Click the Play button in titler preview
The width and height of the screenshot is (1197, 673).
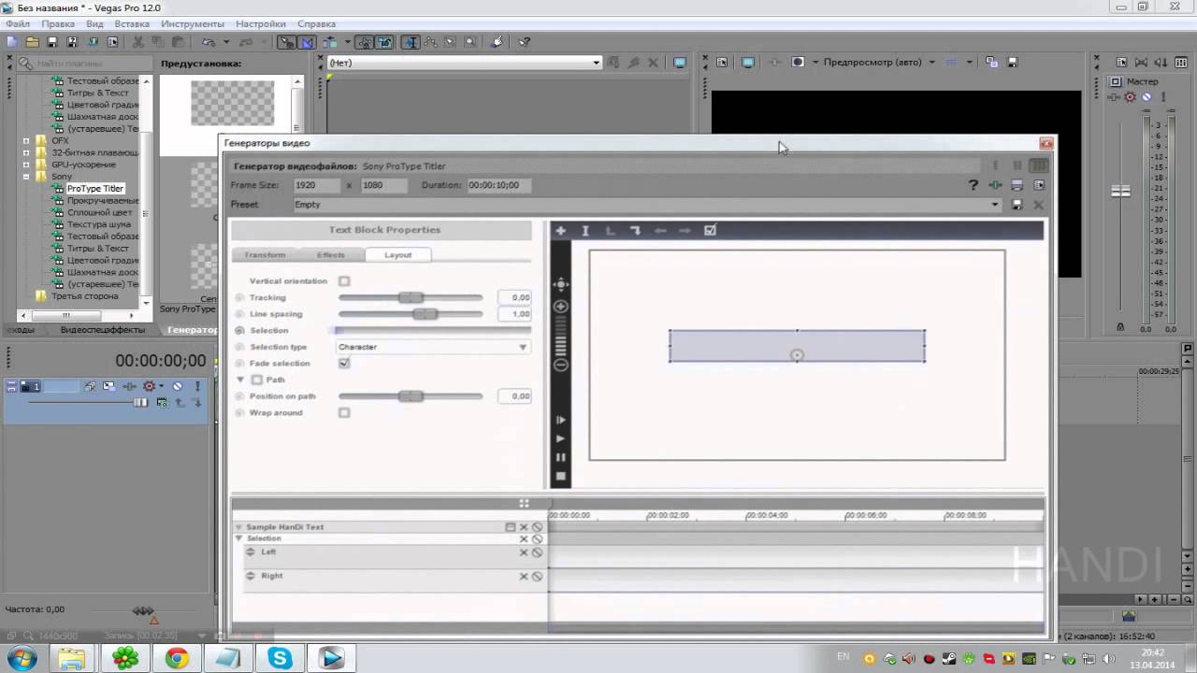(x=561, y=438)
